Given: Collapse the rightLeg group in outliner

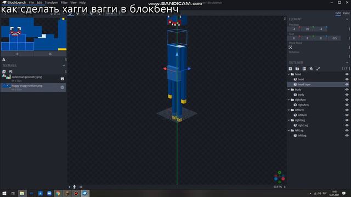Looking at the screenshot, I should [x=289, y=120].
